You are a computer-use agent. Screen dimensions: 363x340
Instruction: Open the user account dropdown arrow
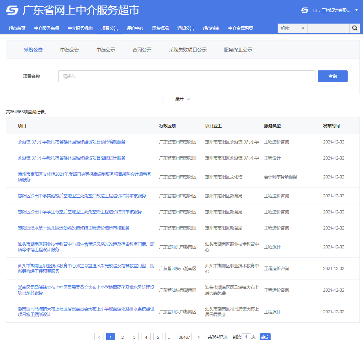[x=356, y=10]
